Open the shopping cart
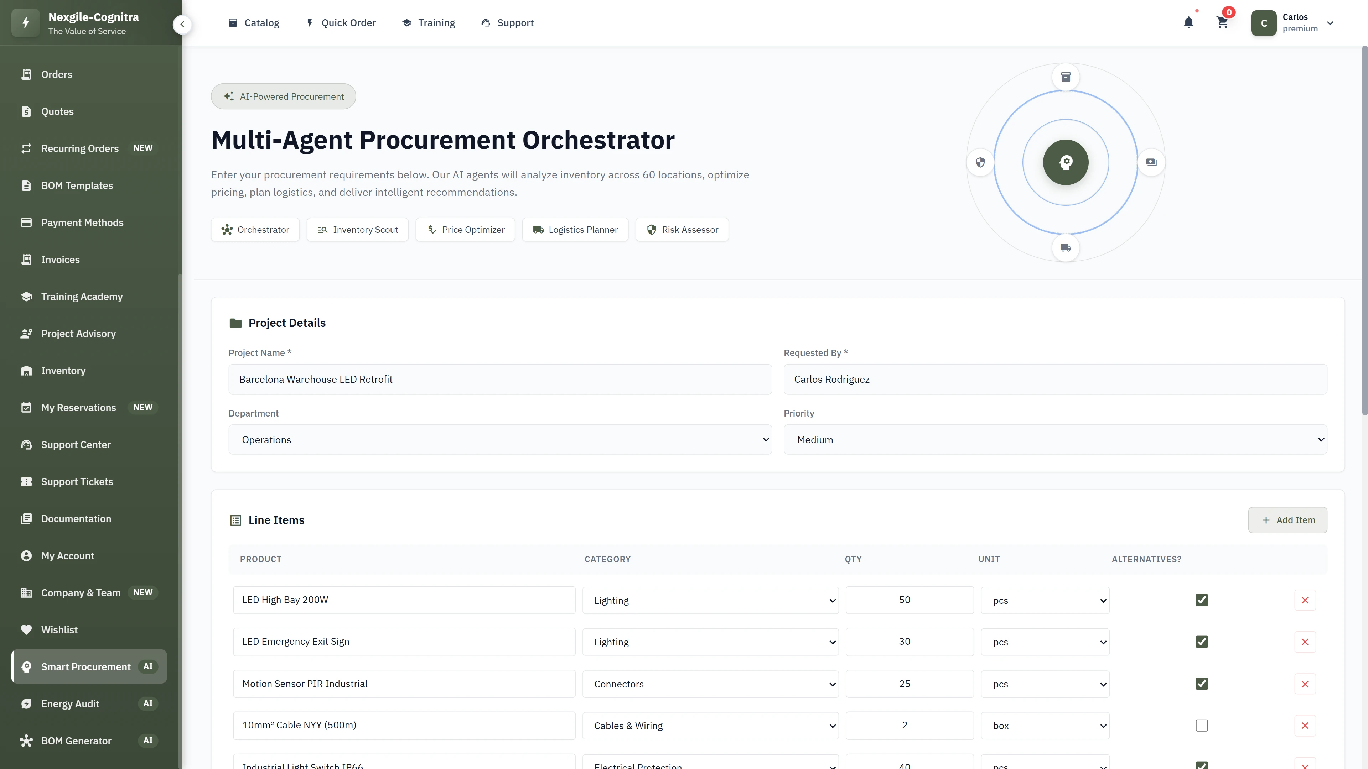The width and height of the screenshot is (1368, 769). pyautogui.click(x=1223, y=22)
